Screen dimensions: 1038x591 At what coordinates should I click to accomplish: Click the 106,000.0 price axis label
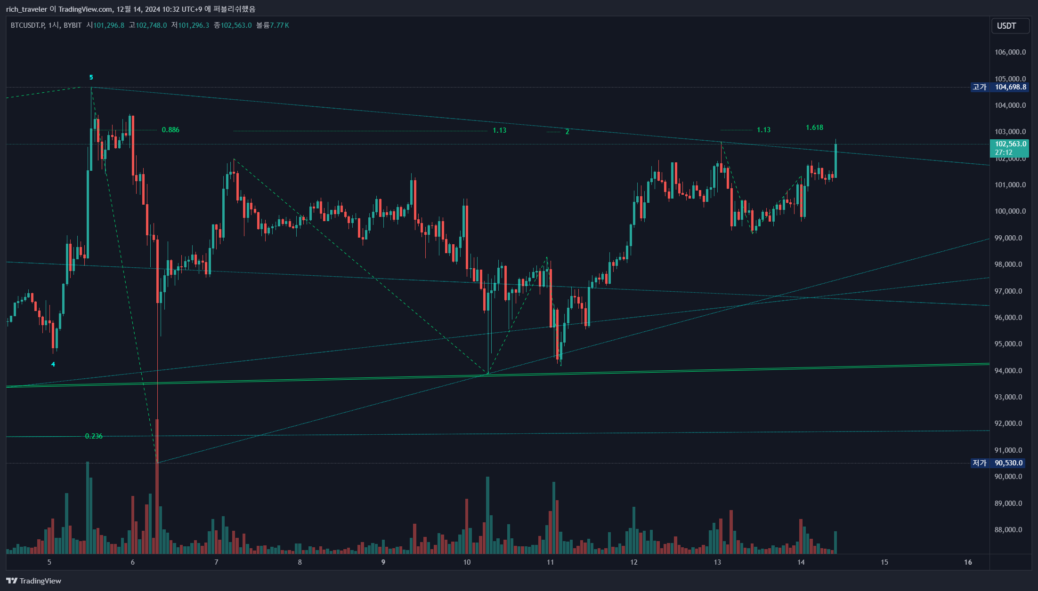coord(1010,52)
